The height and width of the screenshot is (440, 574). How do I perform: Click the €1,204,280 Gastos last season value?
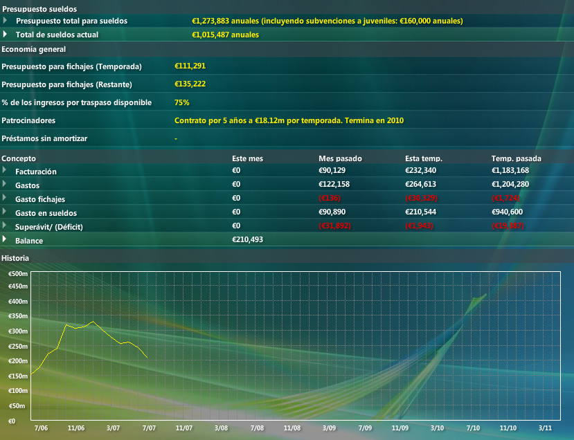[x=510, y=184]
